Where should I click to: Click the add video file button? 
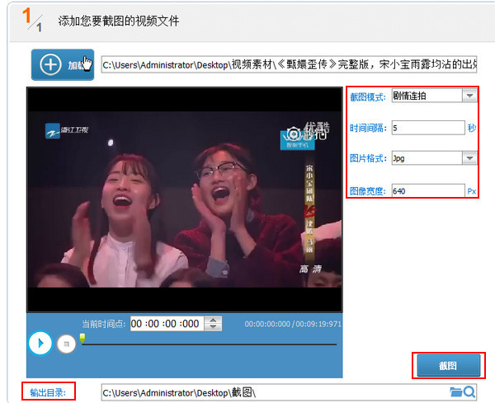point(63,64)
